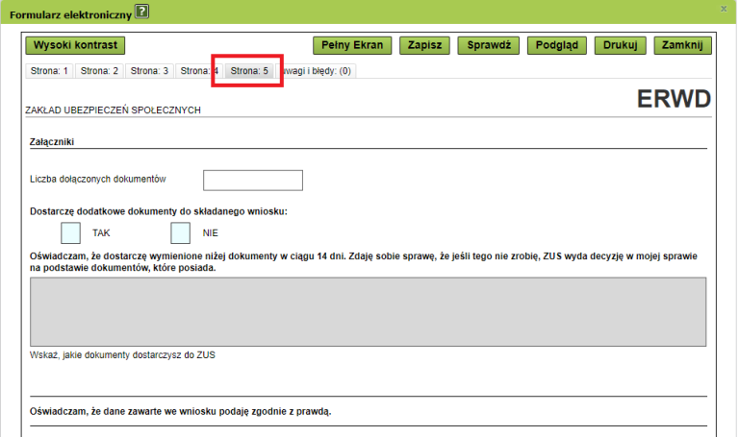Click Drukuj to print the form

point(621,45)
